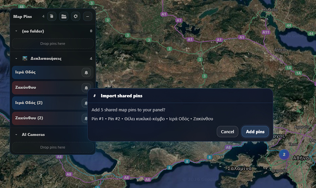Click the Αθήνα map label
This screenshot has width=316, height=188.
(x=301, y=158)
